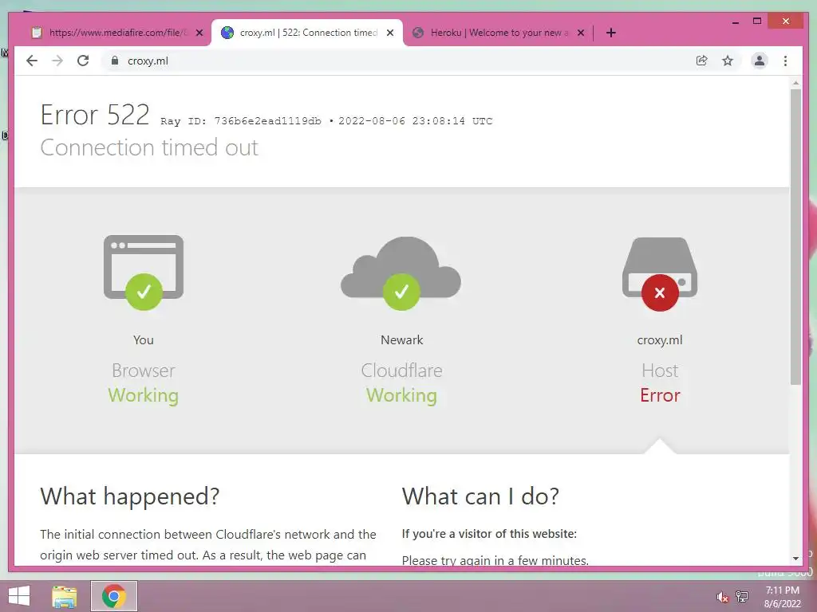Click the Ray ID text
Image resolution: width=817 pixels, height=612 pixels.
pos(241,121)
